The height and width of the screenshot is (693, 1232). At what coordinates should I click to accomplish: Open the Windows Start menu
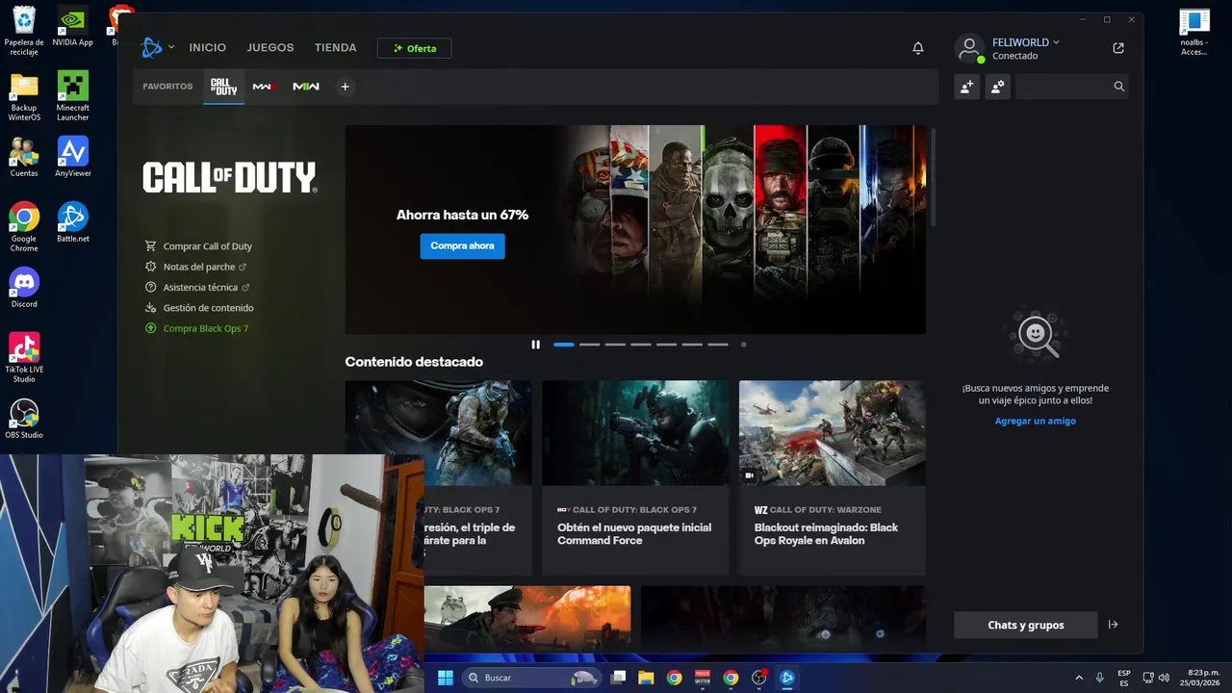(x=446, y=678)
